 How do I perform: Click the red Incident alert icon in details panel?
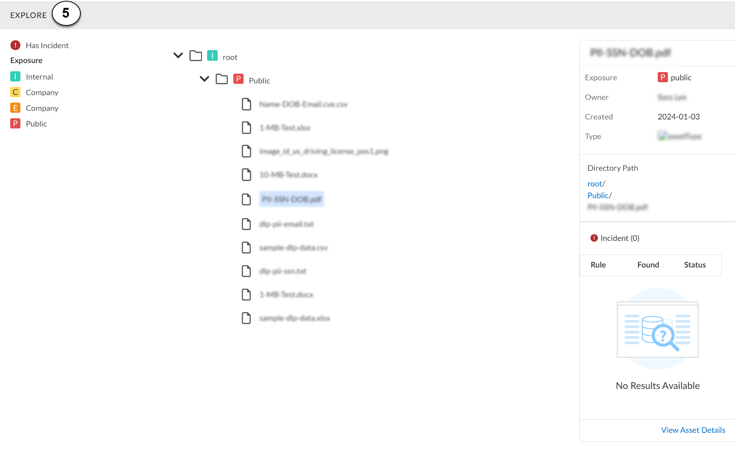pos(594,238)
